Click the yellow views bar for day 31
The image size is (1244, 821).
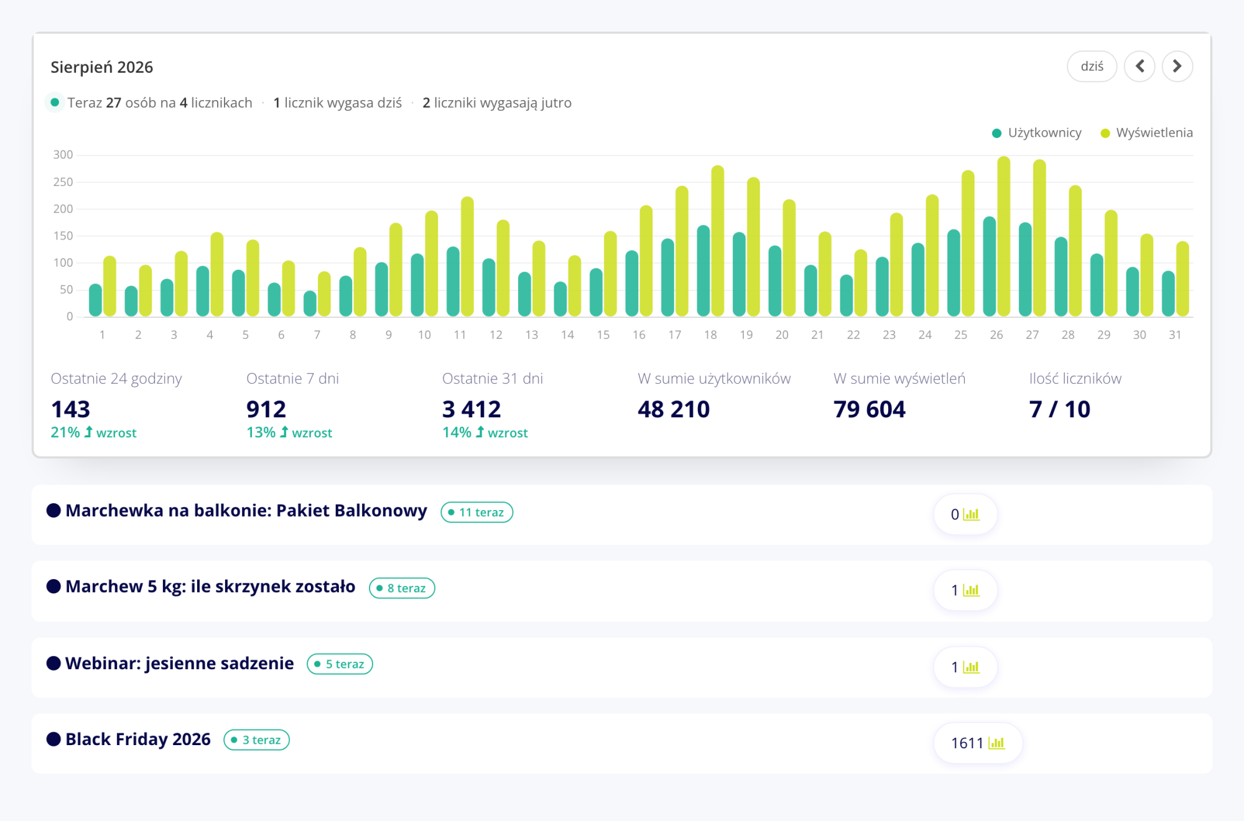pos(1182,279)
